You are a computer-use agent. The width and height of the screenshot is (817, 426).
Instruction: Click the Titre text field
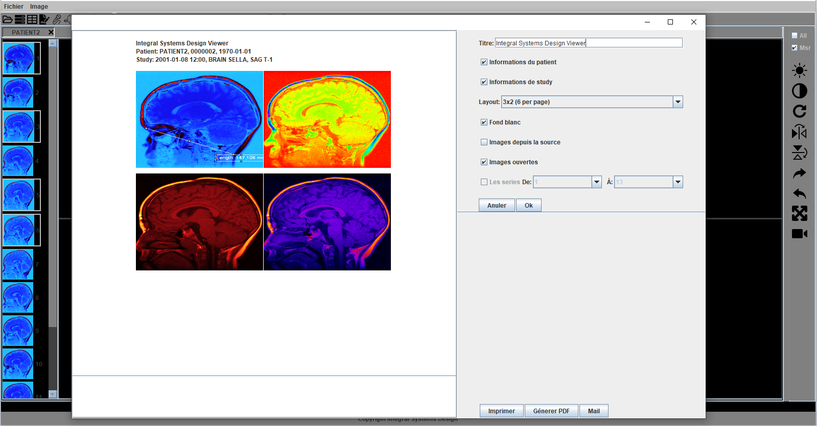tap(589, 43)
